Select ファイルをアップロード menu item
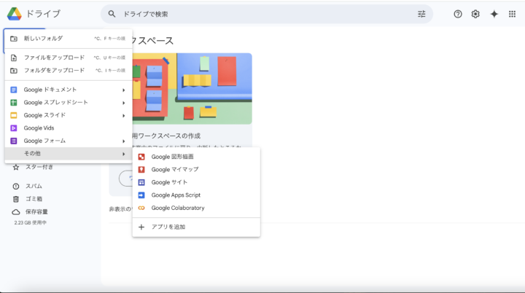 pos(69,58)
